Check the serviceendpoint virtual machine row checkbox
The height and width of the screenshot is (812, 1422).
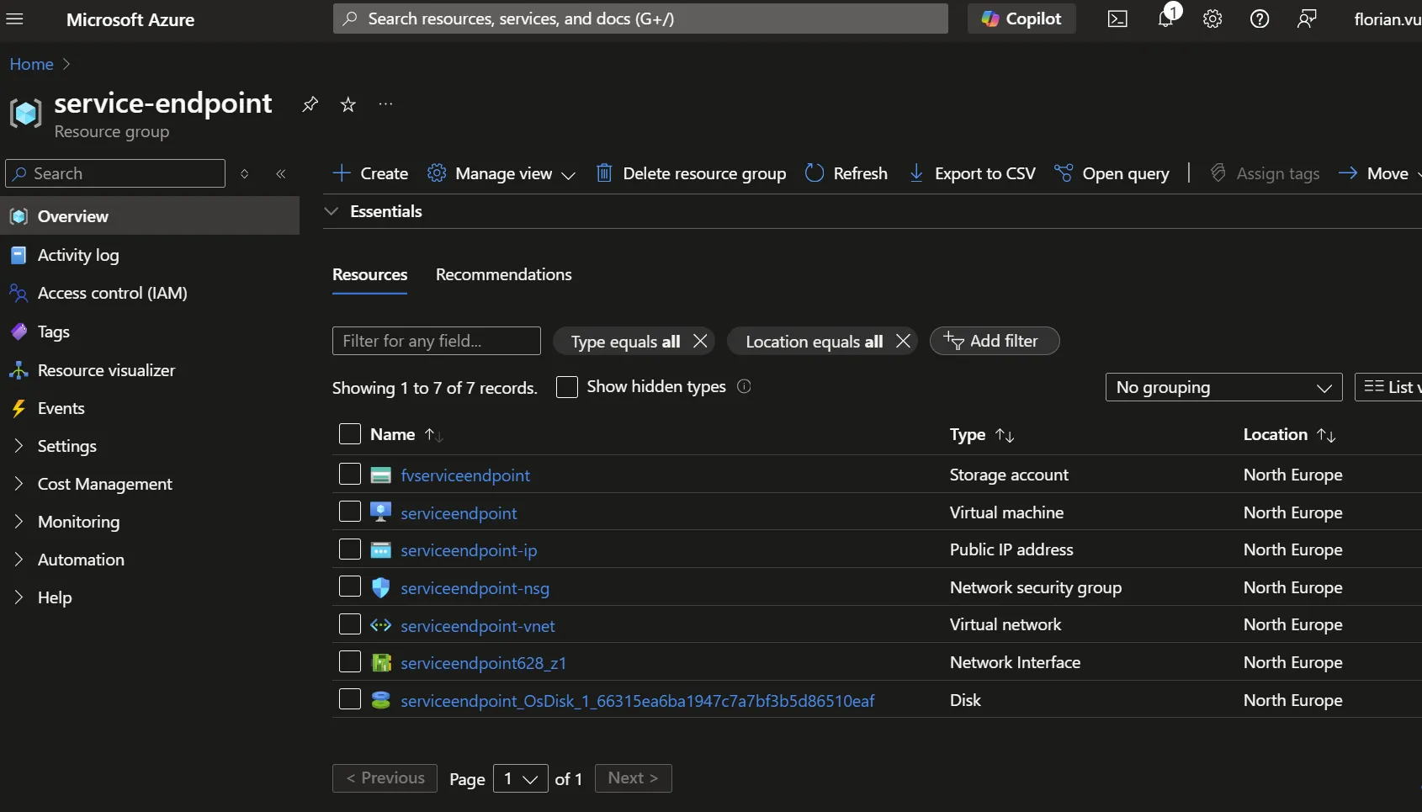tap(349, 511)
